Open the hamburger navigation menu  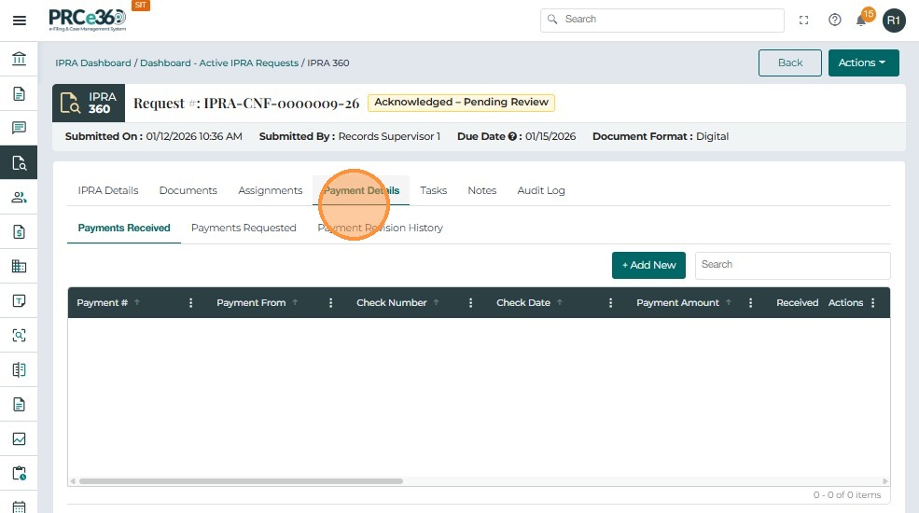[20, 21]
